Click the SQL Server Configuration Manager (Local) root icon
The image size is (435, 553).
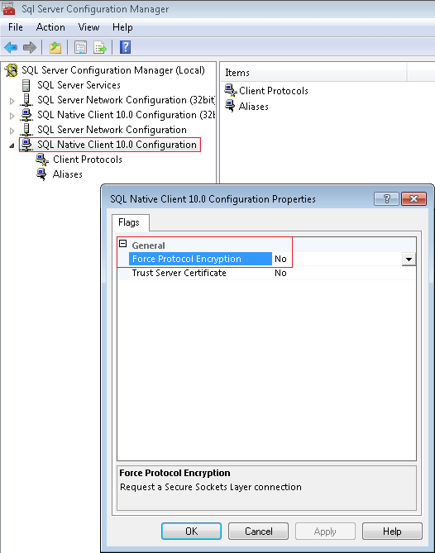[x=12, y=70]
